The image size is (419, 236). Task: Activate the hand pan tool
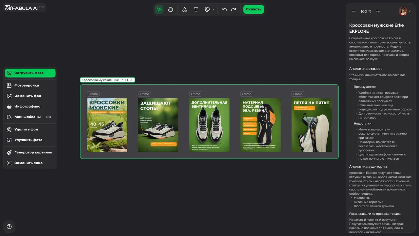(x=171, y=10)
